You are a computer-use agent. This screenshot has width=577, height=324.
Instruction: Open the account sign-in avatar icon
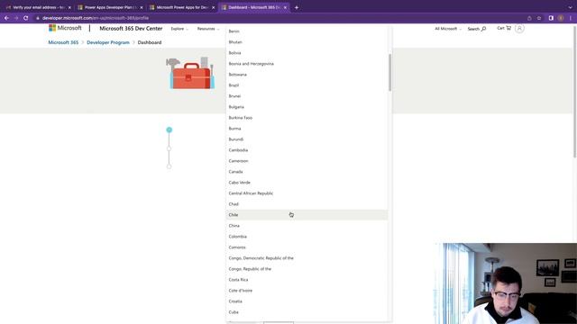point(519,28)
